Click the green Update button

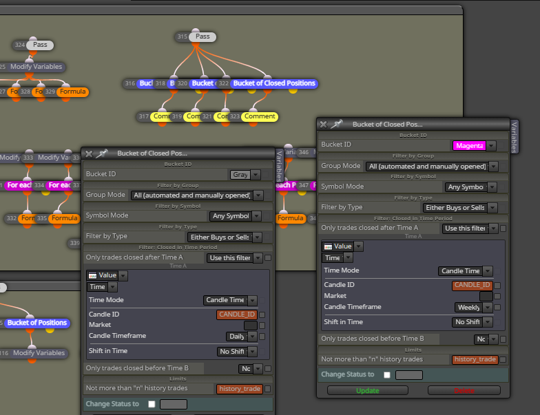(368, 391)
